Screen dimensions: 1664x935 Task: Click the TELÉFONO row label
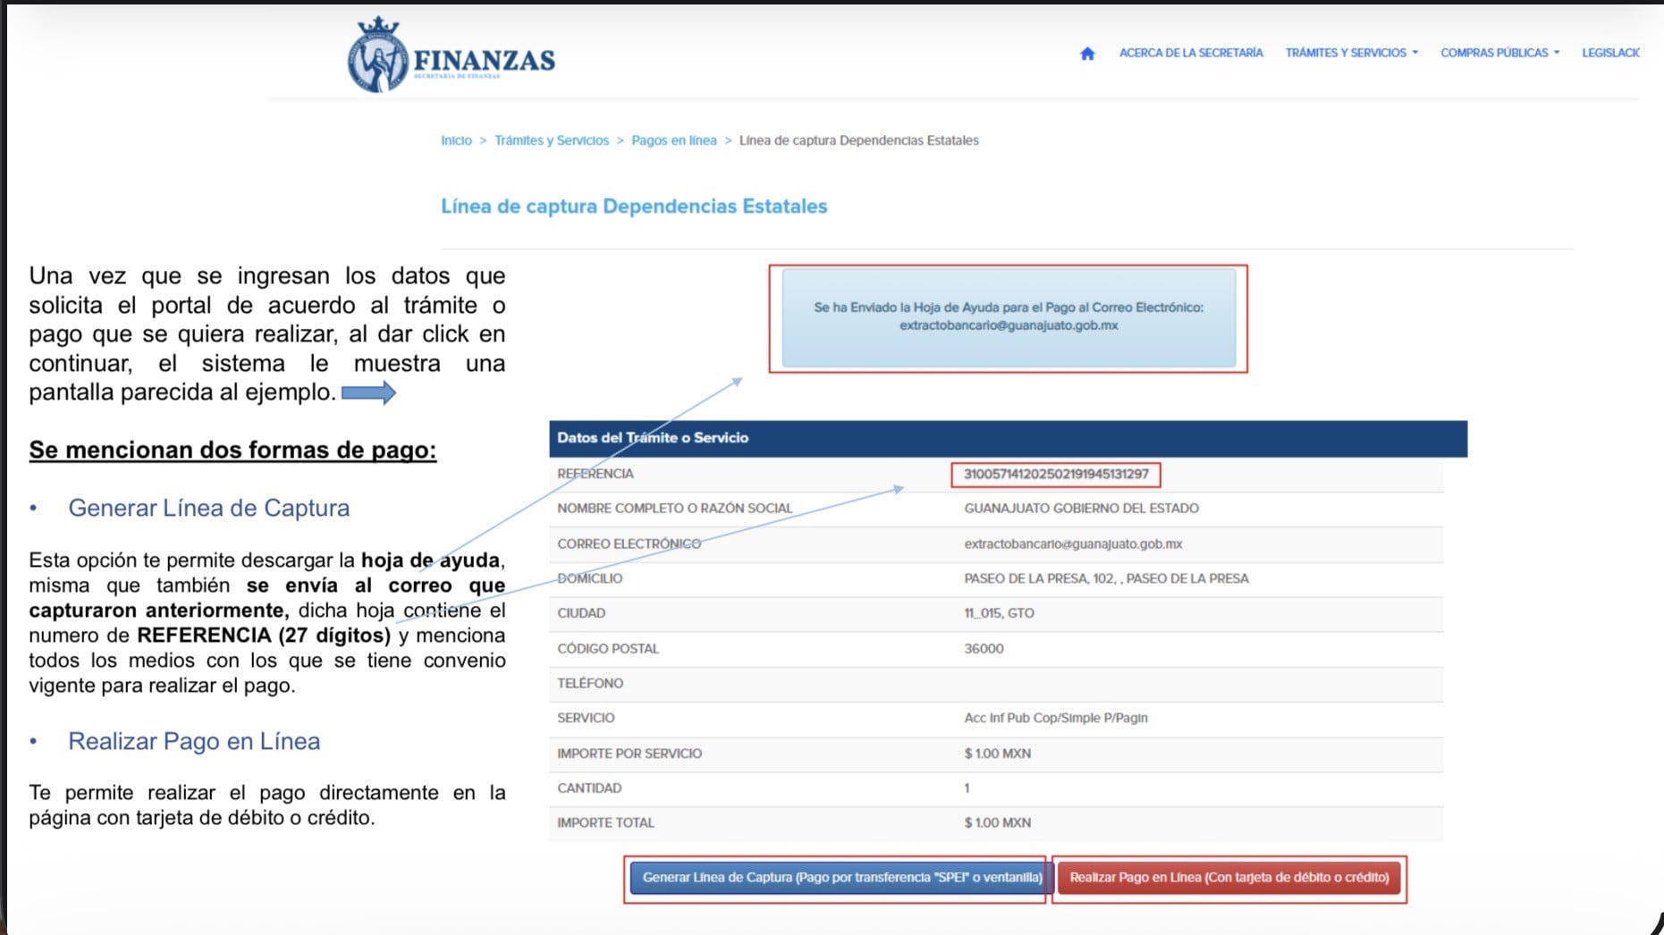pos(590,683)
